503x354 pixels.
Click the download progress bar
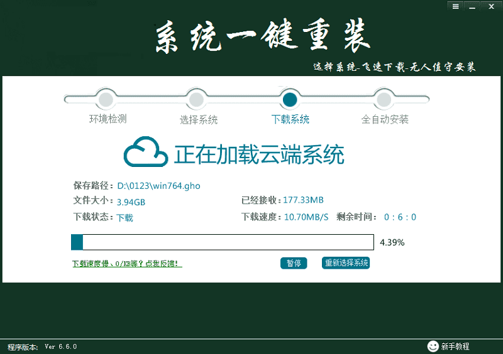coord(223,242)
